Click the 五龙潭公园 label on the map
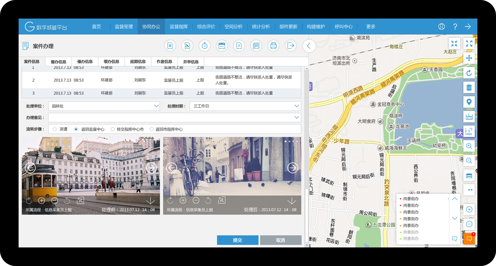Viewport: 496px width, 266px height. pos(384,225)
